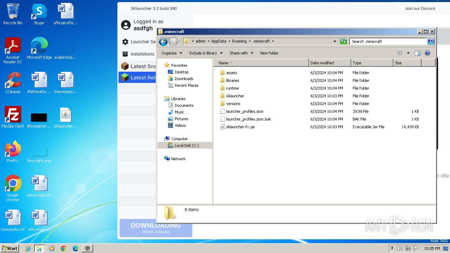Open the Include in library dropdown
This screenshot has height=253, width=450.
(206, 53)
